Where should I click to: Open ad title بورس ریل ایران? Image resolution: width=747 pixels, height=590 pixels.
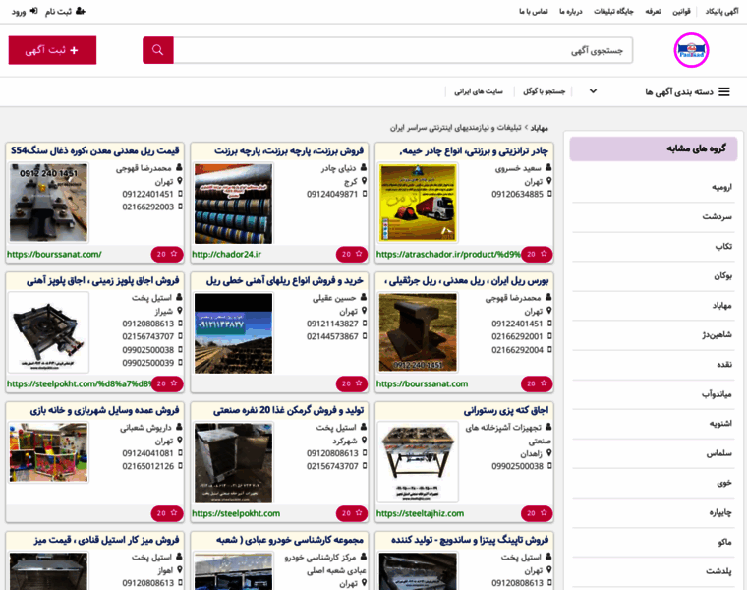click(467, 280)
